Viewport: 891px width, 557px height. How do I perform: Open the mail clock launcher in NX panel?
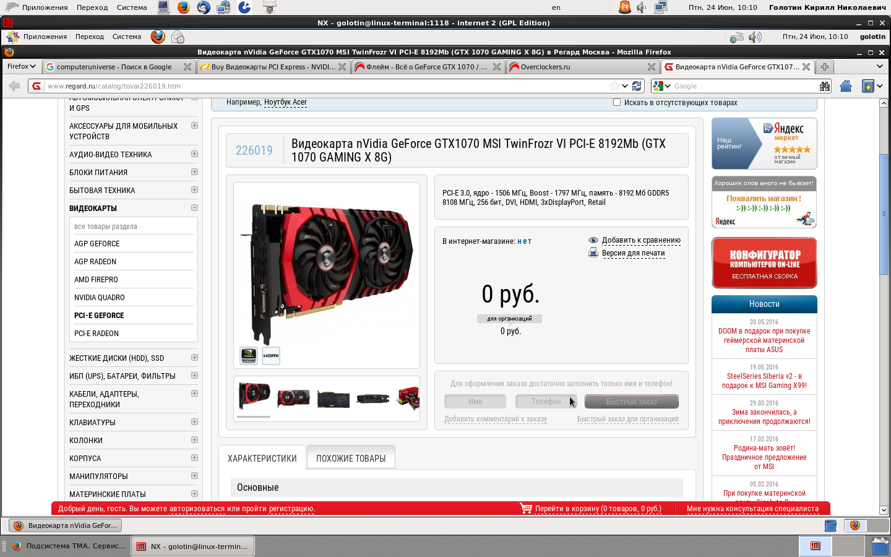coord(178,37)
